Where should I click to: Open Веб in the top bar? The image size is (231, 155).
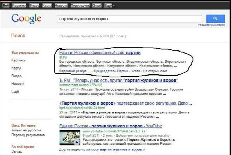[x=6, y=6]
